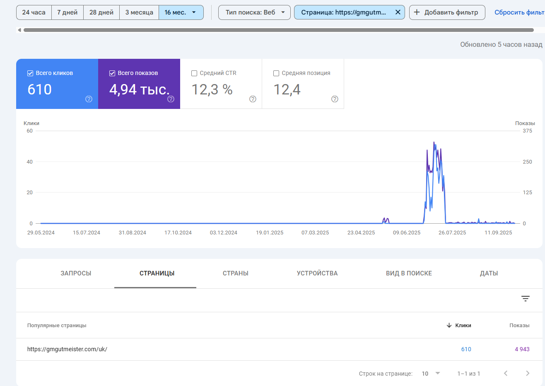Toggle Всего показов checkbox
This screenshot has width=545, height=386.
click(112, 73)
